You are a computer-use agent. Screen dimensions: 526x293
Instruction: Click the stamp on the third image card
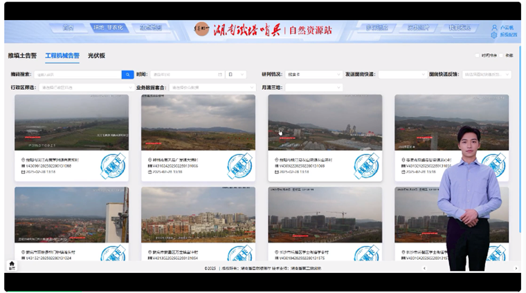[366, 167]
